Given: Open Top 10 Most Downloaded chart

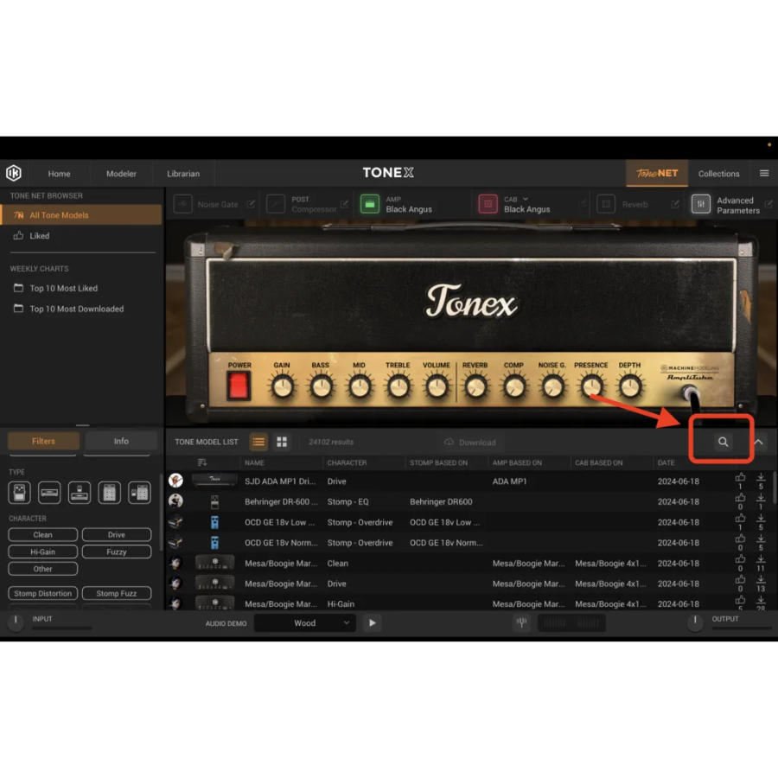Looking at the screenshot, I should click(x=76, y=309).
